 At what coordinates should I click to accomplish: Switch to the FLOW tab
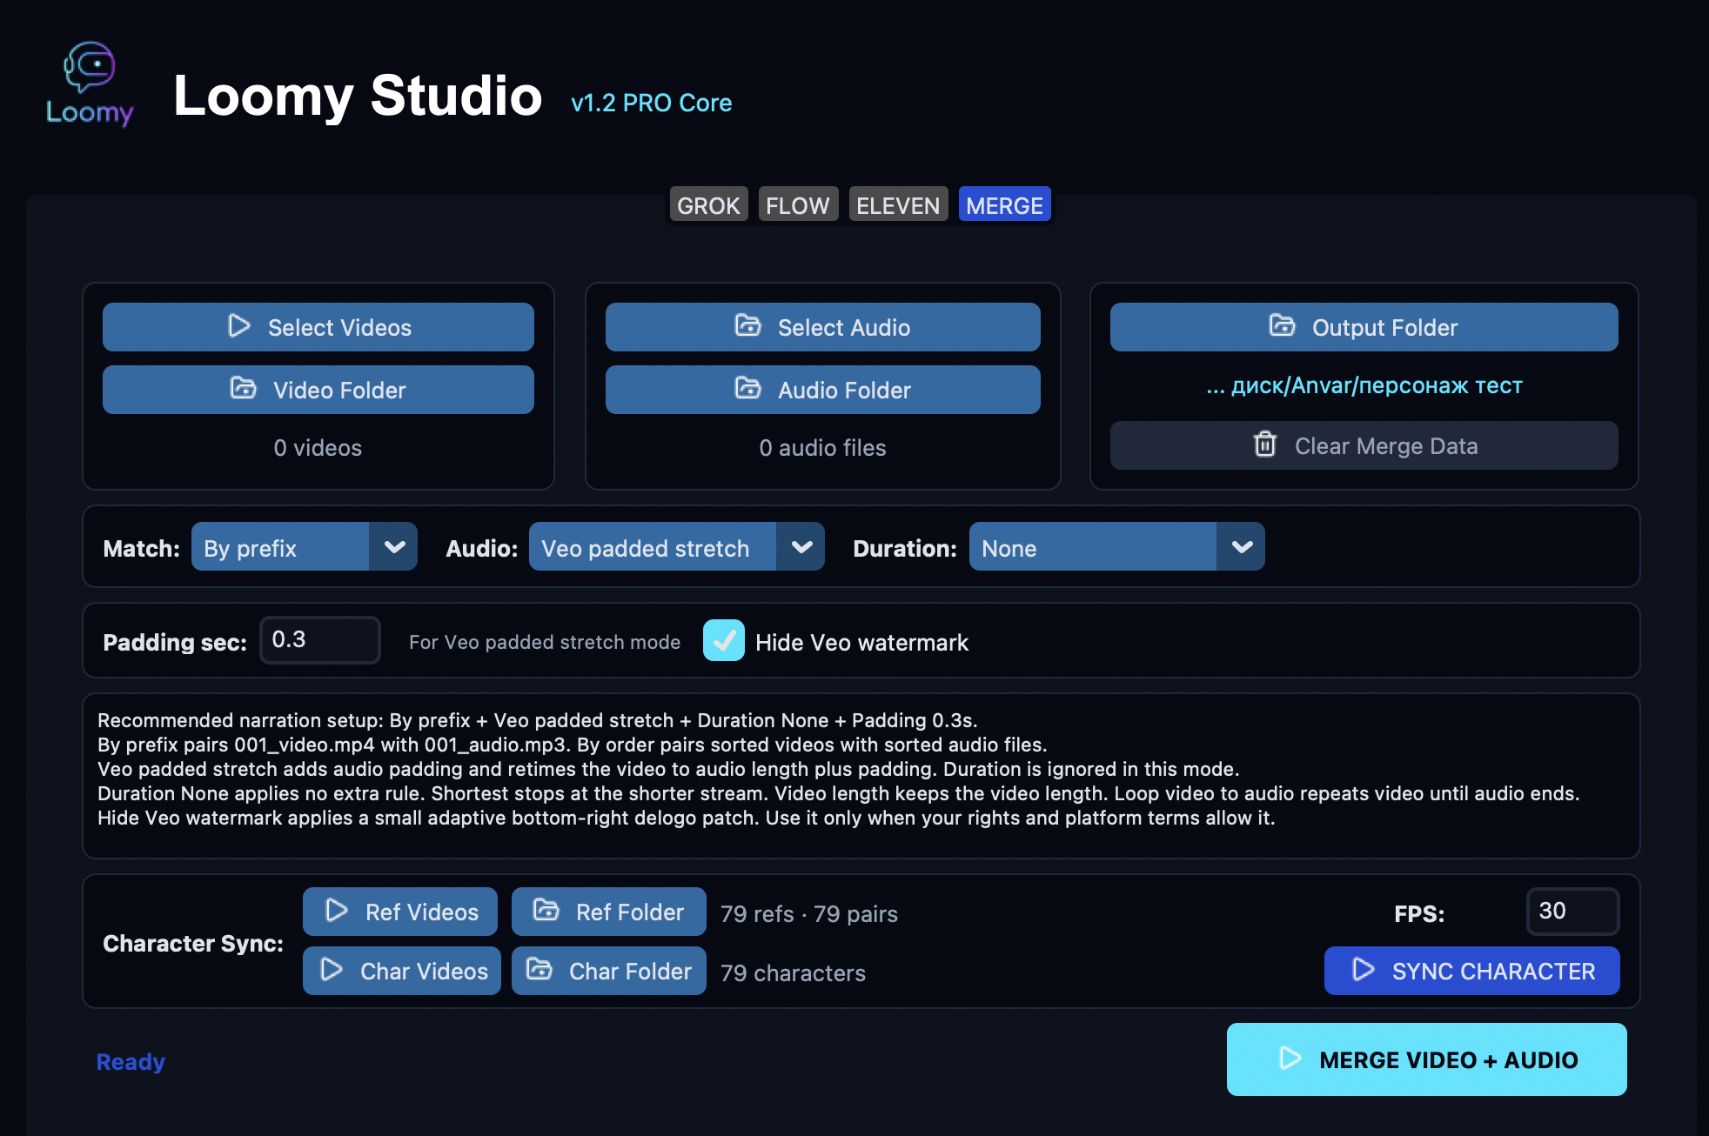pos(798,205)
